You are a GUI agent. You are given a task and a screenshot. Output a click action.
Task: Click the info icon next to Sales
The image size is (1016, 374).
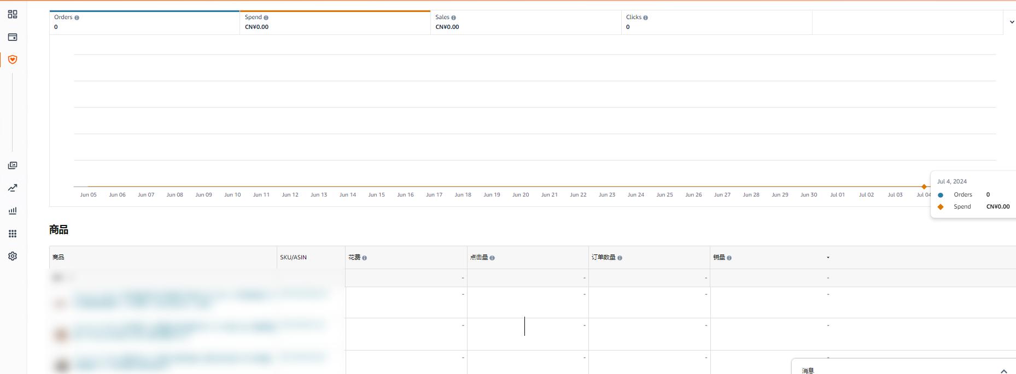453,17
